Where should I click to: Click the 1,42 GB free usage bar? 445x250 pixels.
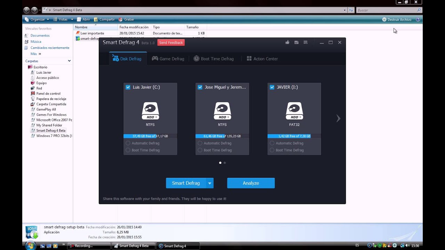294,136
